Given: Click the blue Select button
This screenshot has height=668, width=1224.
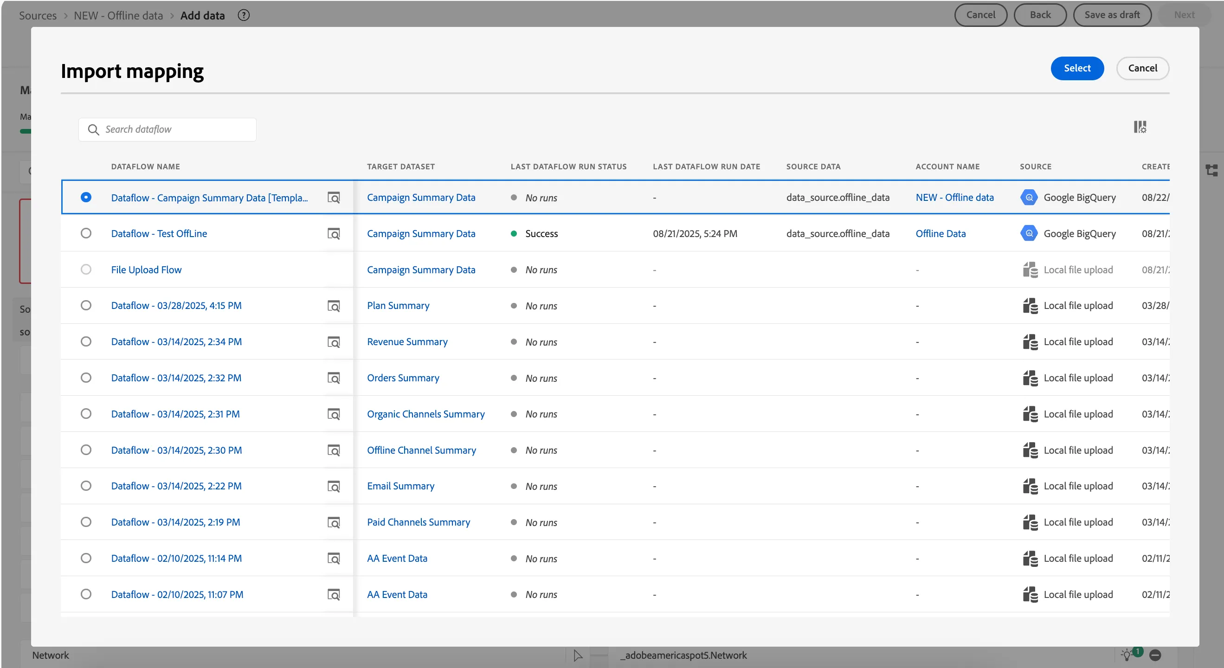Looking at the screenshot, I should (x=1077, y=68).
